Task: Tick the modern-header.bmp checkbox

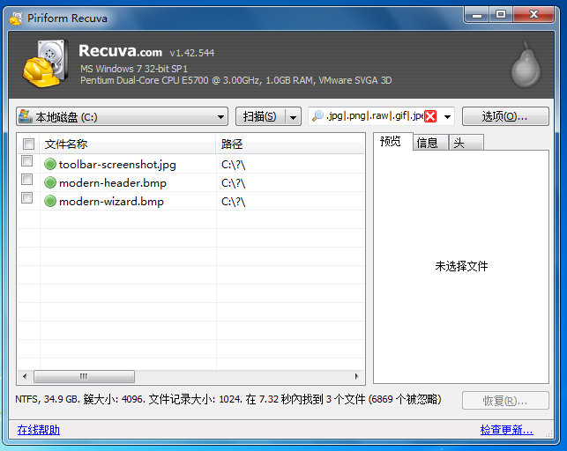Action: click(27, 180)
